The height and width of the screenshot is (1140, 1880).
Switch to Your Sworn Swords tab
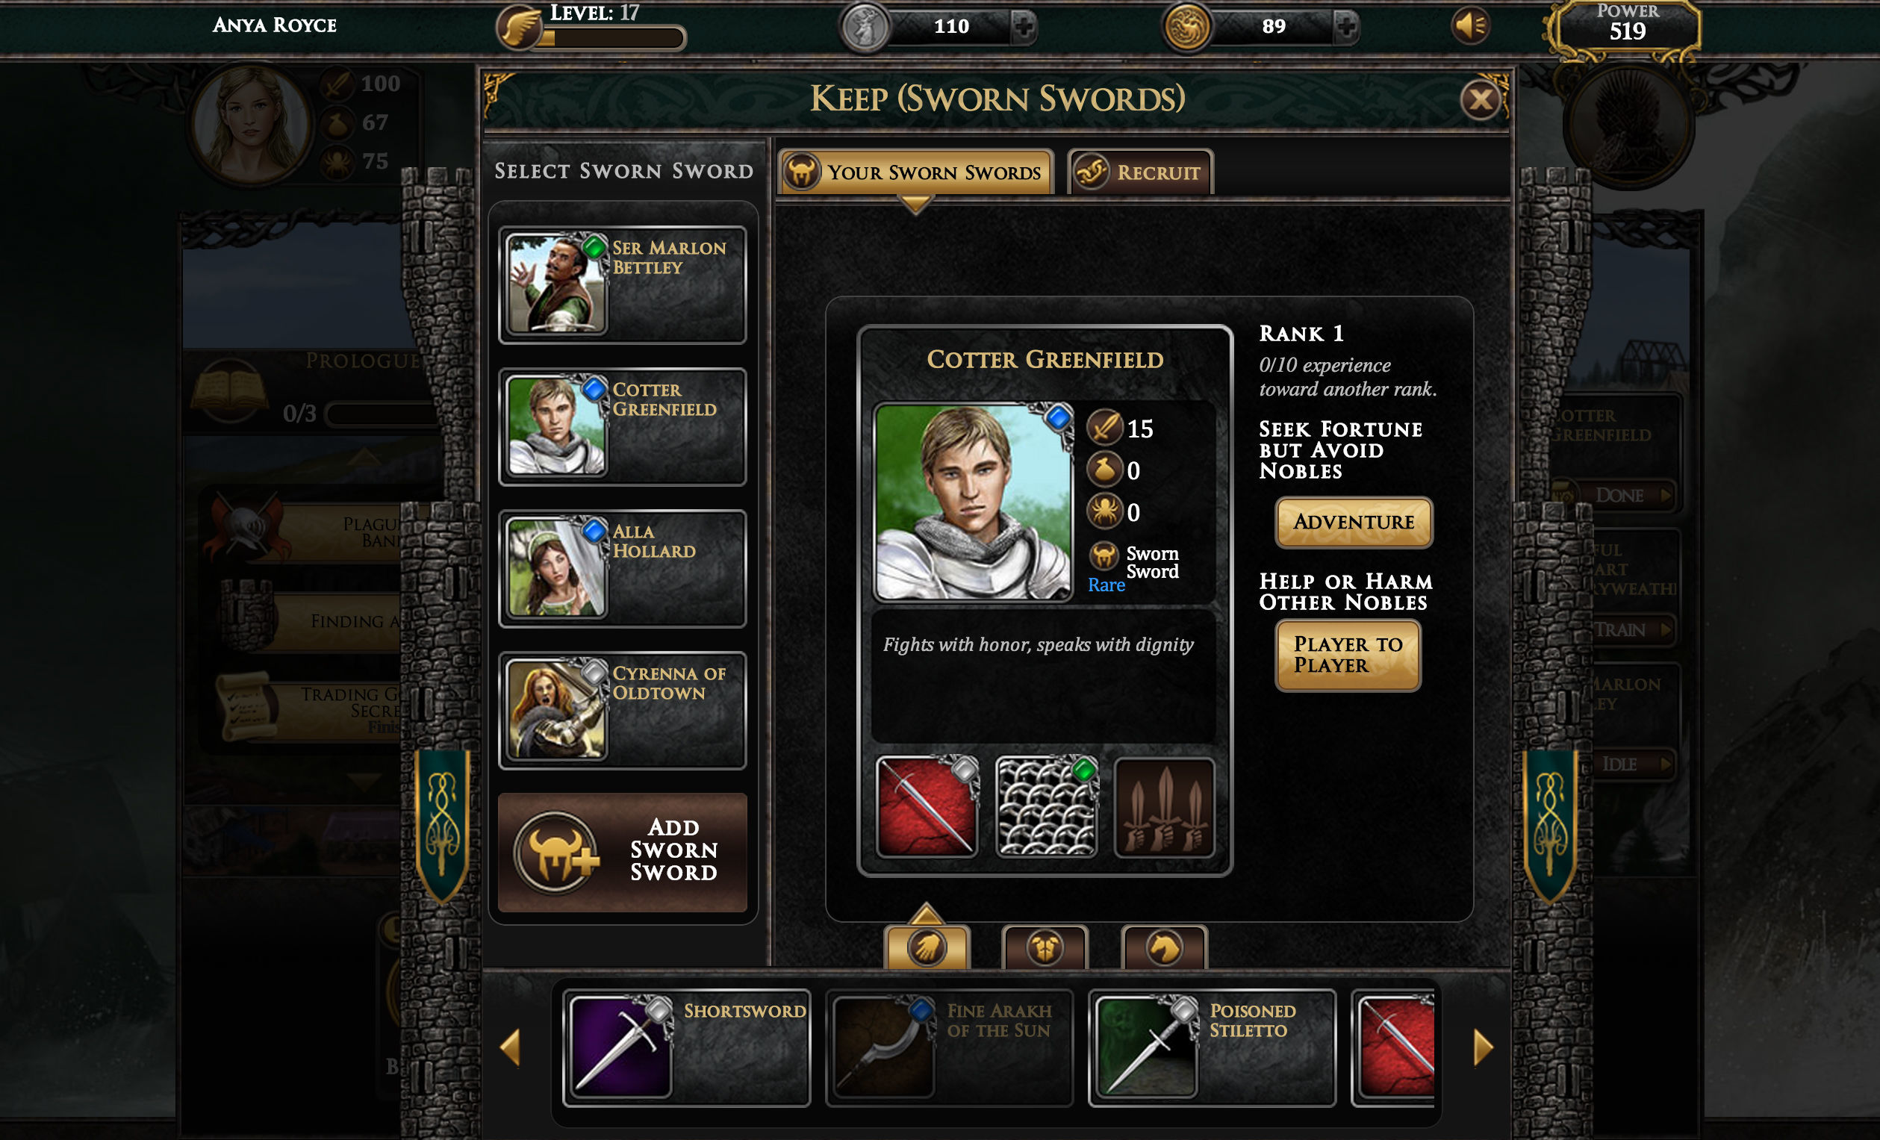(x=916, y=172)
